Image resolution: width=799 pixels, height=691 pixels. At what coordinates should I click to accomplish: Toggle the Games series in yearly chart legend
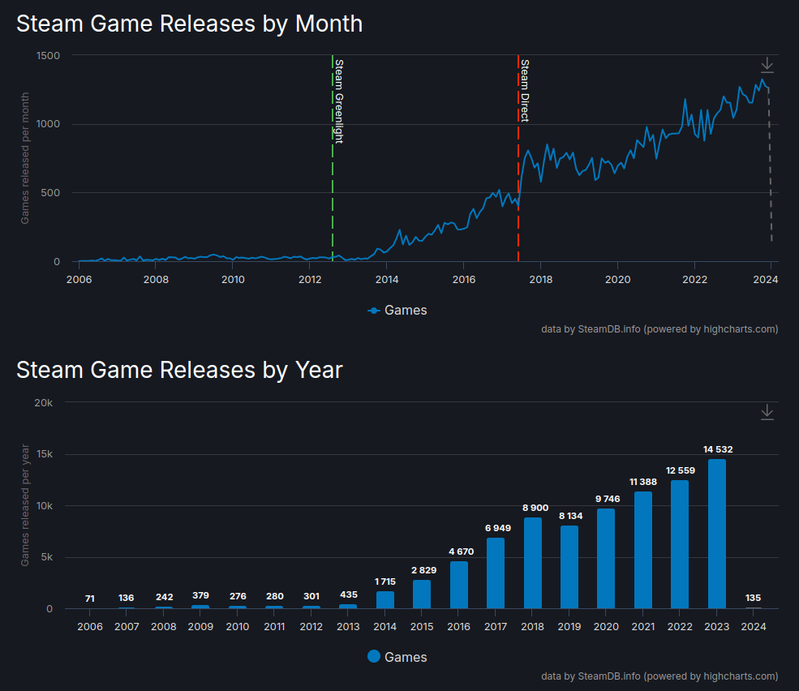point(397,657)
